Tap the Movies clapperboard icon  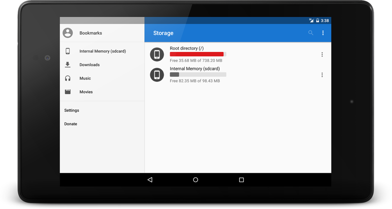[68, 92]
